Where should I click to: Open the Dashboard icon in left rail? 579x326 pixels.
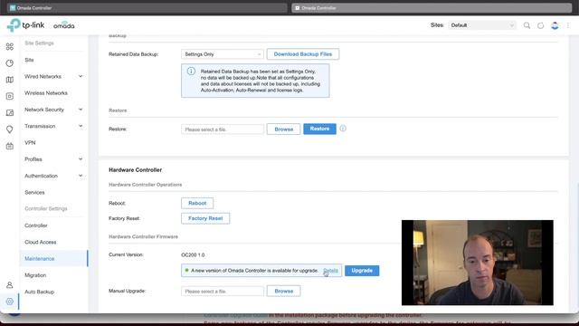click(10, 46)
